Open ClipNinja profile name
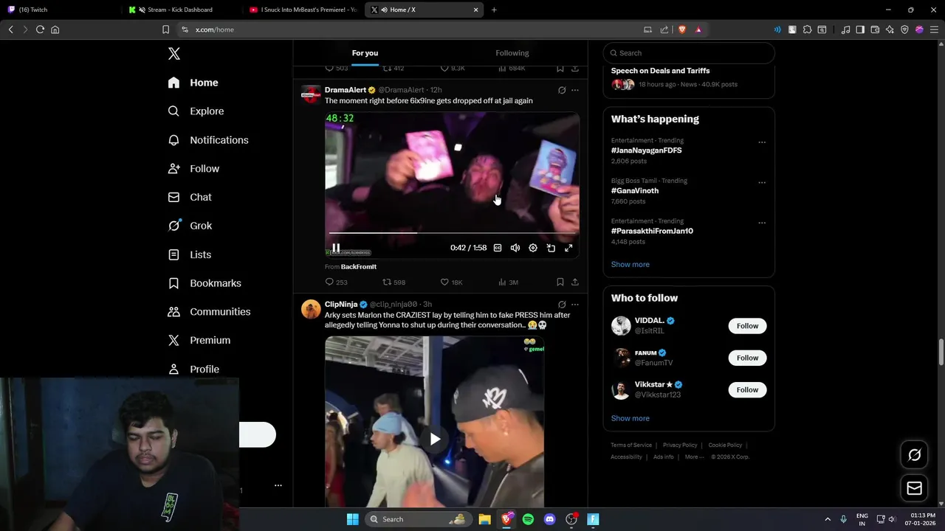 coord(341,305)
